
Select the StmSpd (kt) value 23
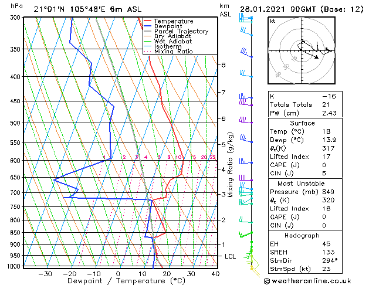tap(326, 269)
